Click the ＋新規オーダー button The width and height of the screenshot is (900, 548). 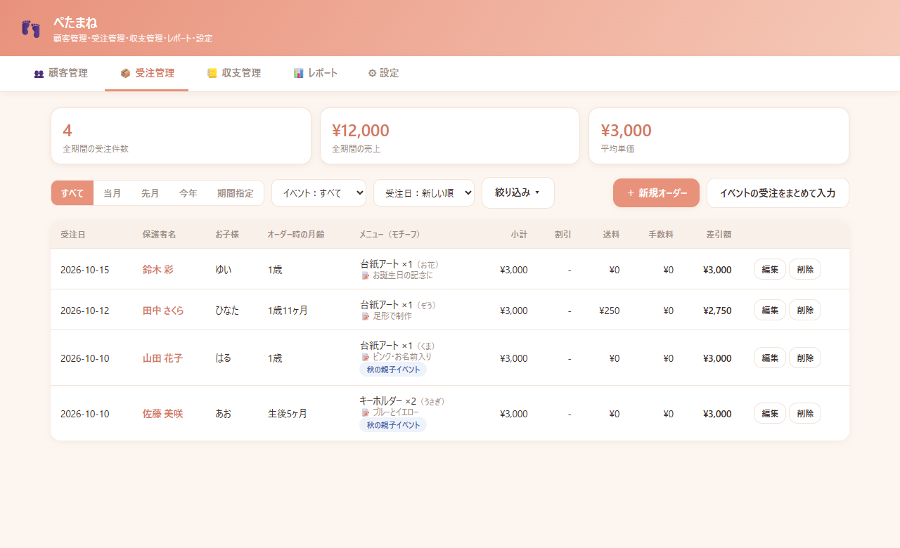click(x=656, y=193)
